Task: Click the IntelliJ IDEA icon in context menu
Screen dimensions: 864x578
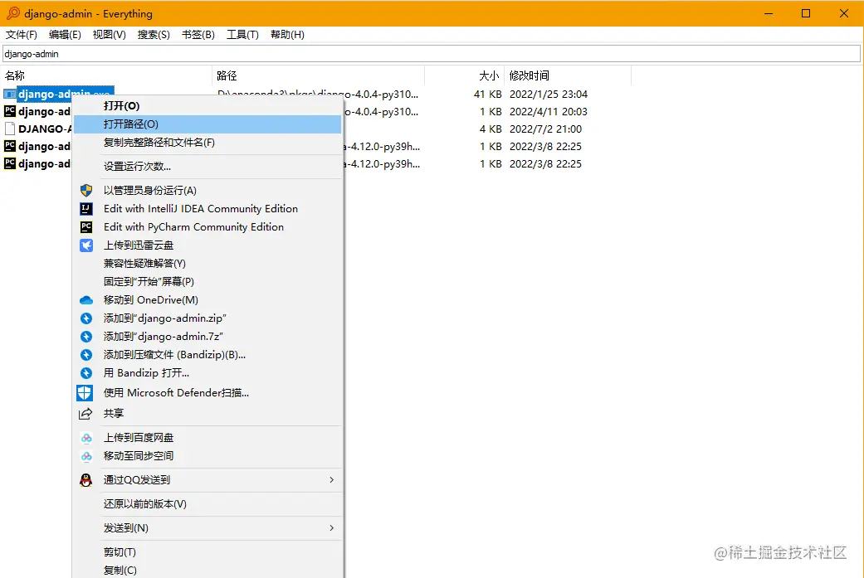Action: [x=86, y=209]
